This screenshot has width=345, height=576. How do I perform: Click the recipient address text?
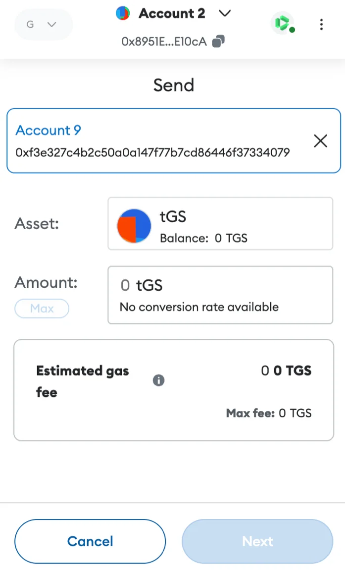pos(152,152)
